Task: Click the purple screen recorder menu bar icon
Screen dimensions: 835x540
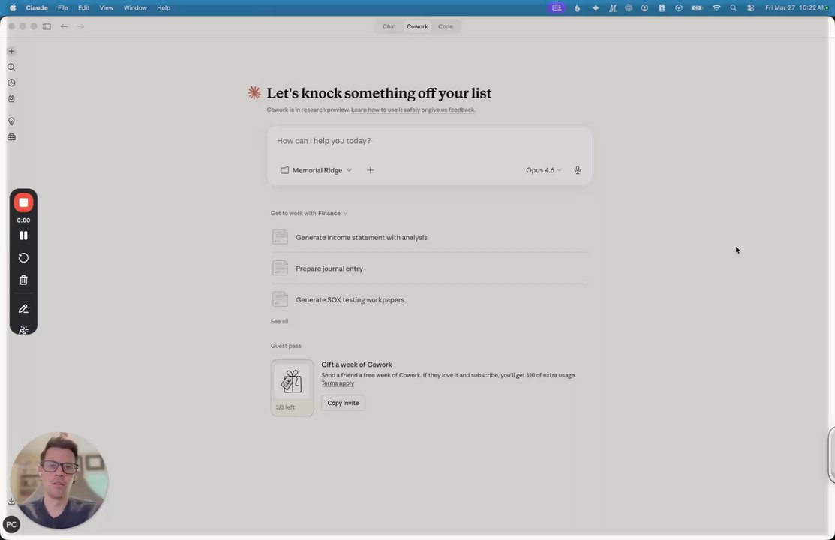Action: click(x=557, y=8)
